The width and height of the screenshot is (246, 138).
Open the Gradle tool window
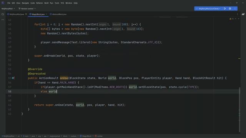[x=243, y=14]
